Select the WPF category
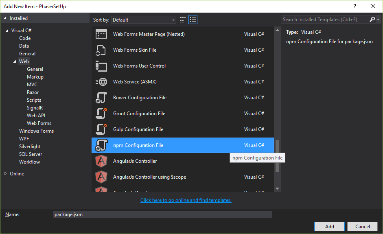 (24, 139)
